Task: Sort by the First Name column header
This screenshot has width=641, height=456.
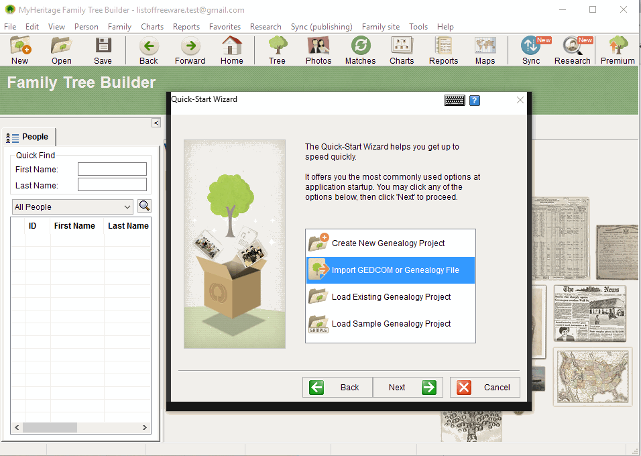Action: coord(77,226)
